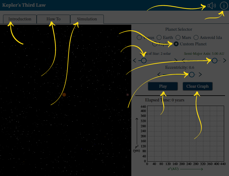Open the How To tab

pos(53,19)
